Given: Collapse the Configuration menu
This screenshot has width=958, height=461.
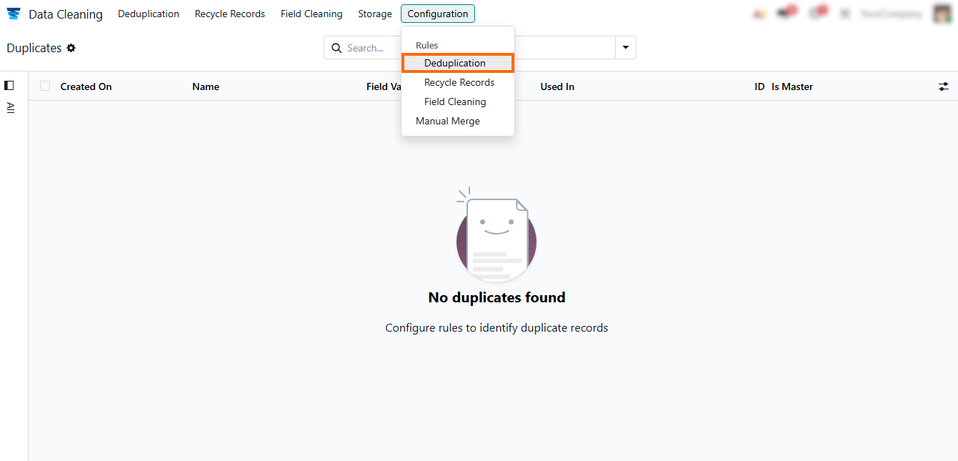Looking at the screenshot, I should pyautogui.click(x=437, y=14).
